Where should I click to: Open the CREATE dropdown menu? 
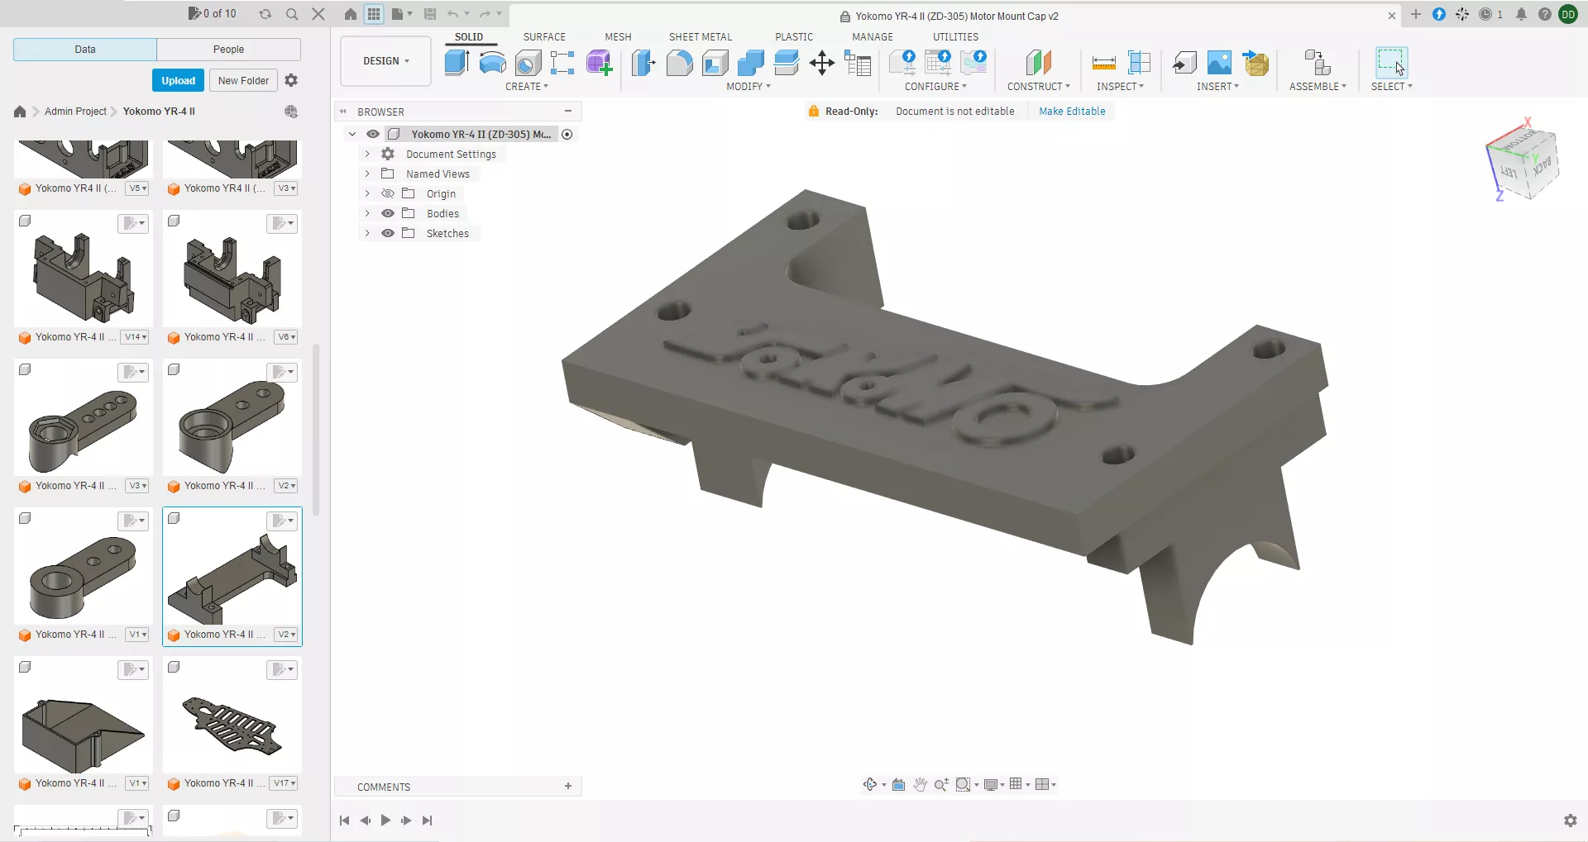pos(527,87)
